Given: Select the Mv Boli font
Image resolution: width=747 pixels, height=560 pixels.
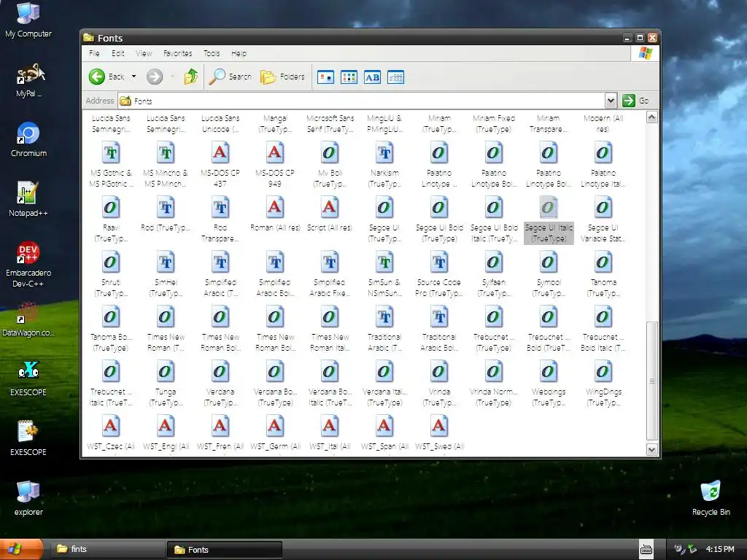Looking at the screenshot, I should point(330,165).
